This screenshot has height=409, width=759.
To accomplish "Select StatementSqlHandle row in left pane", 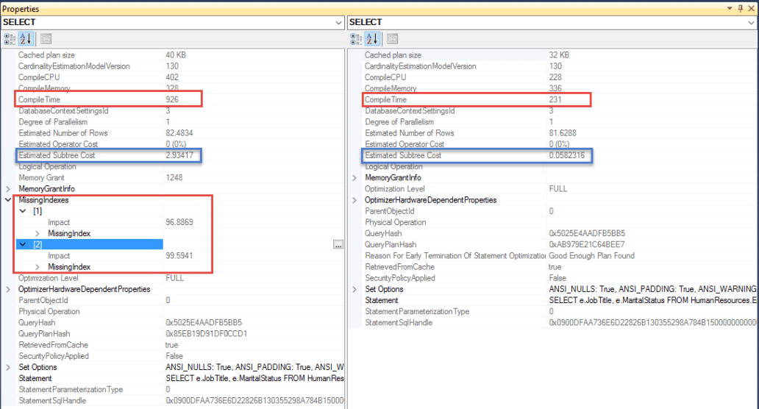I will click(x=179, y=400).
